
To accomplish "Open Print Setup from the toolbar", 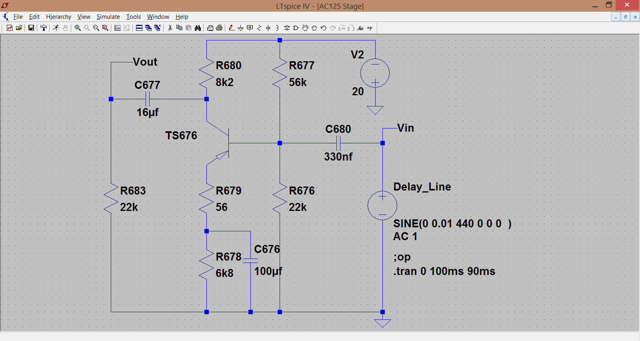I will (x=210, y=28).
